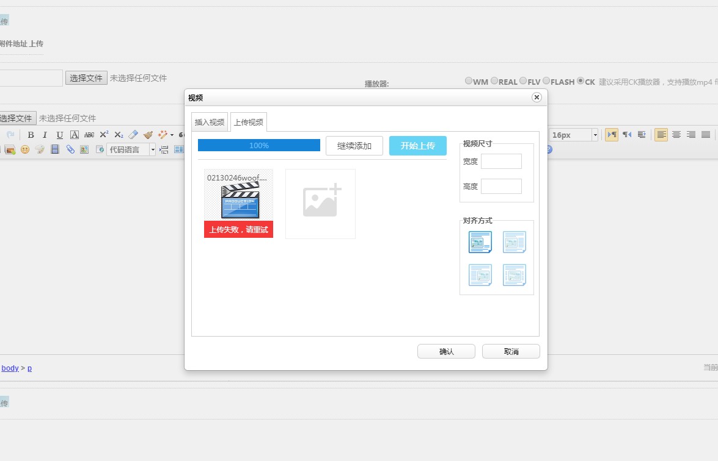Click the map picture icon
Image resolution: width=718 pixels, height=461 pixels.
[84, 149]
